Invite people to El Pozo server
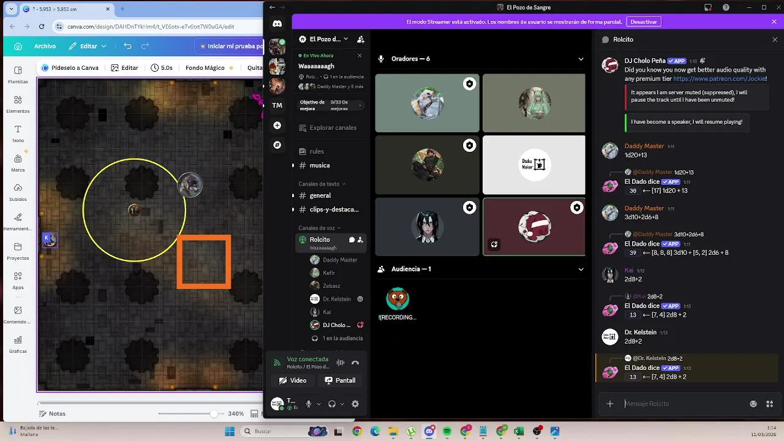Viewport: 784px width, 441px height. [x=361, y=39]
